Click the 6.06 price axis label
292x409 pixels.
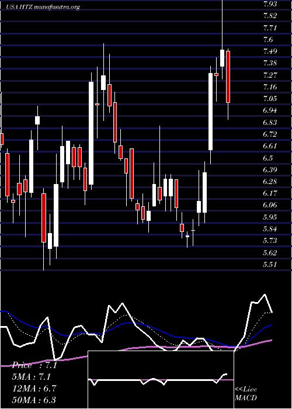[270, 205]
